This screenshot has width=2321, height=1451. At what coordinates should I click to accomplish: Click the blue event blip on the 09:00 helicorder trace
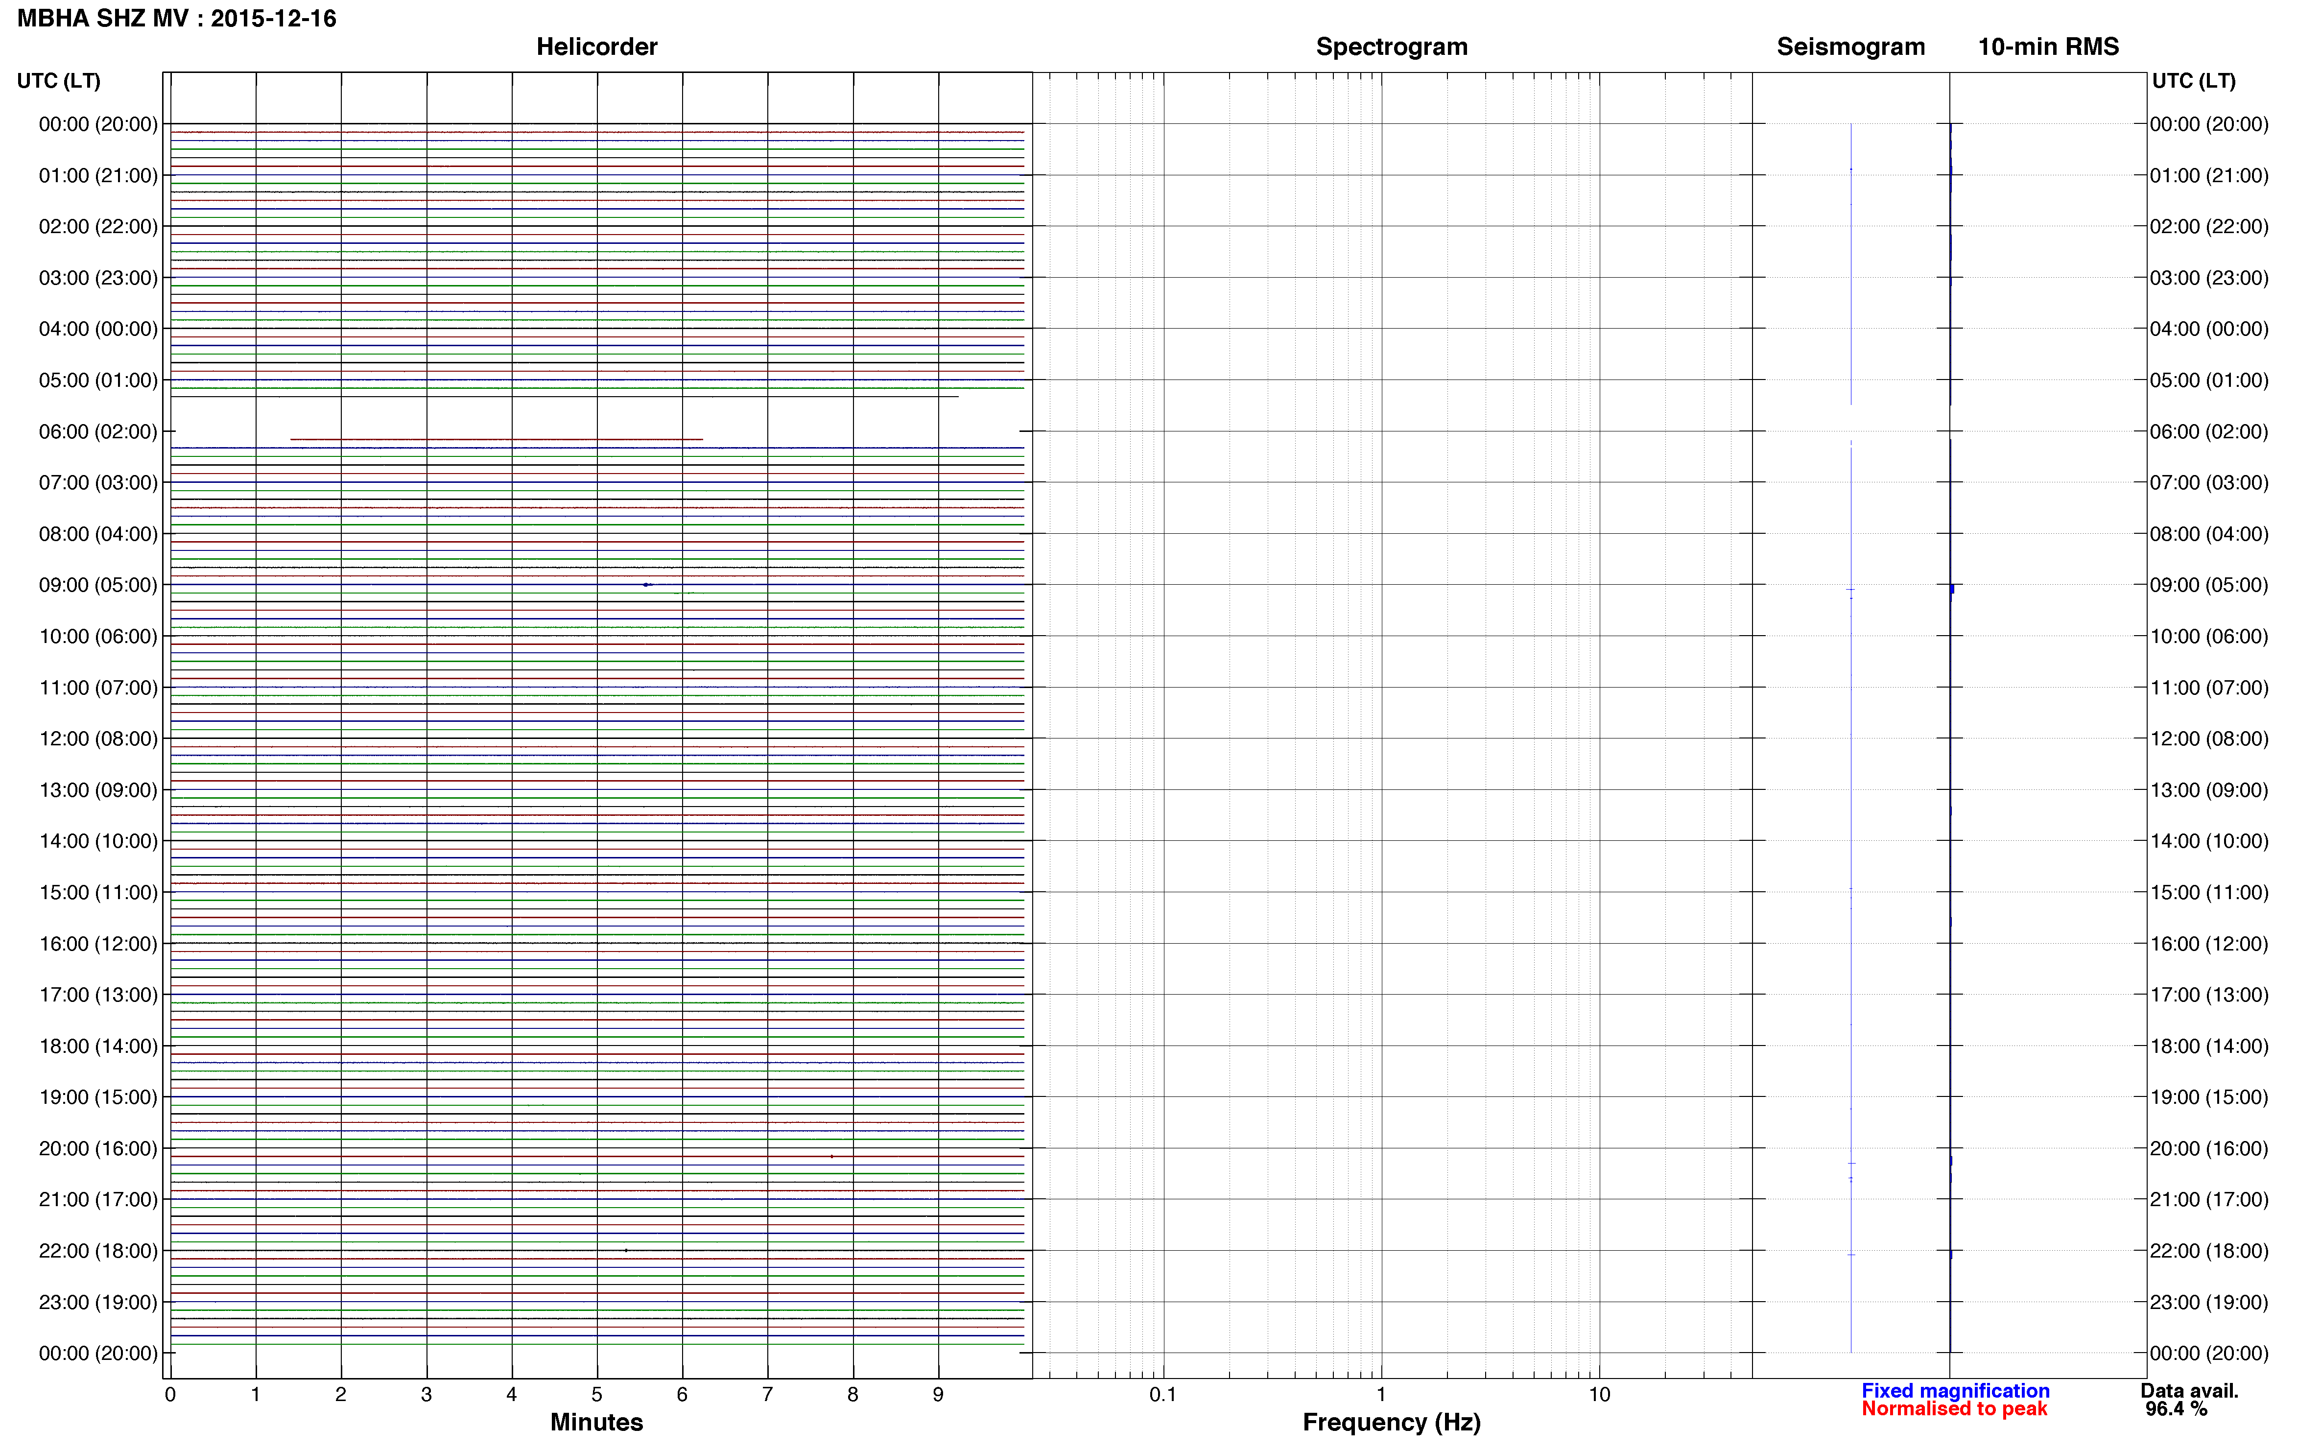pos(648,584)
